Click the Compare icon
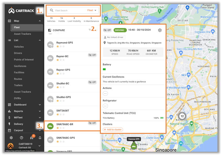 [50, 30]
